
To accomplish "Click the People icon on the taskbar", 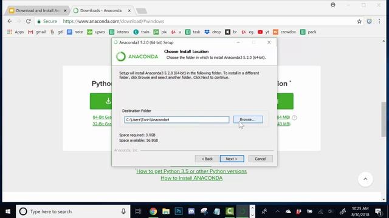I will [264, 211].
